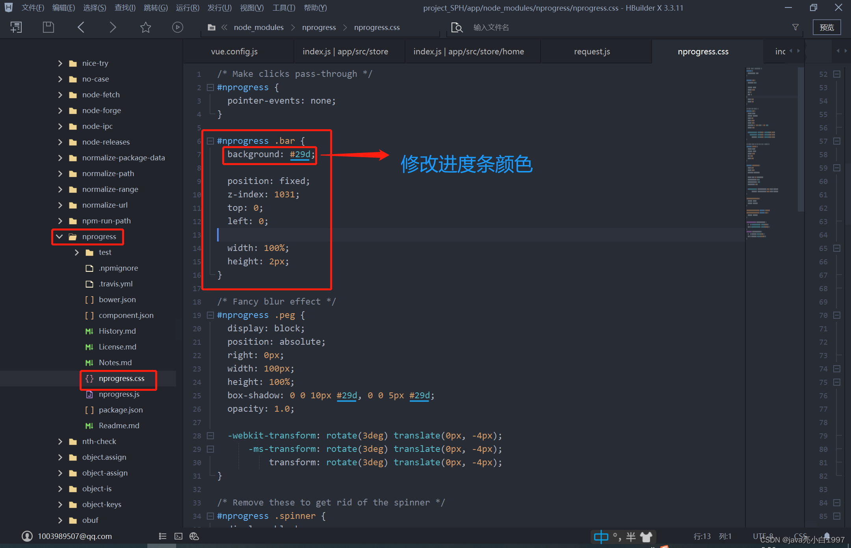Image resolution: width=851 pixels, height=548 pixels.
Task: Click nprogress in the breadcrumb path
Action: pyautogui.click(x=319, y=27)
